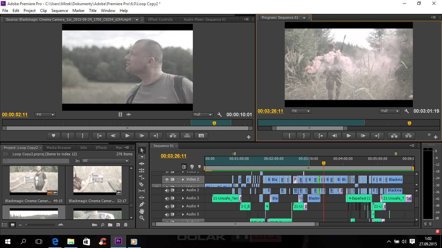Image resolution: width=442 pixels, height=248 pixels.
Task: Switch to Media Browser tab
Action: click(x=59, y=148)
